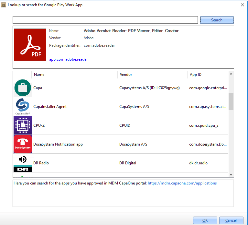Click the Adobe Acrobat Reader app title text
The width and height of the screenshot is (248, 225).
coord(131,31)
